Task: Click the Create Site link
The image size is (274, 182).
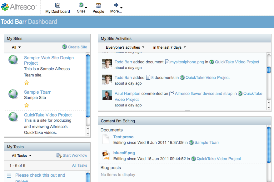Action: 77,47
